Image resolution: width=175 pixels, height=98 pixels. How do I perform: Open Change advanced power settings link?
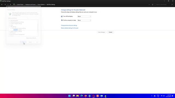click(x=69, y=25)
